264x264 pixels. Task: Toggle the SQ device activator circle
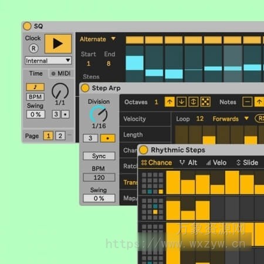click(x=27, y=26)
